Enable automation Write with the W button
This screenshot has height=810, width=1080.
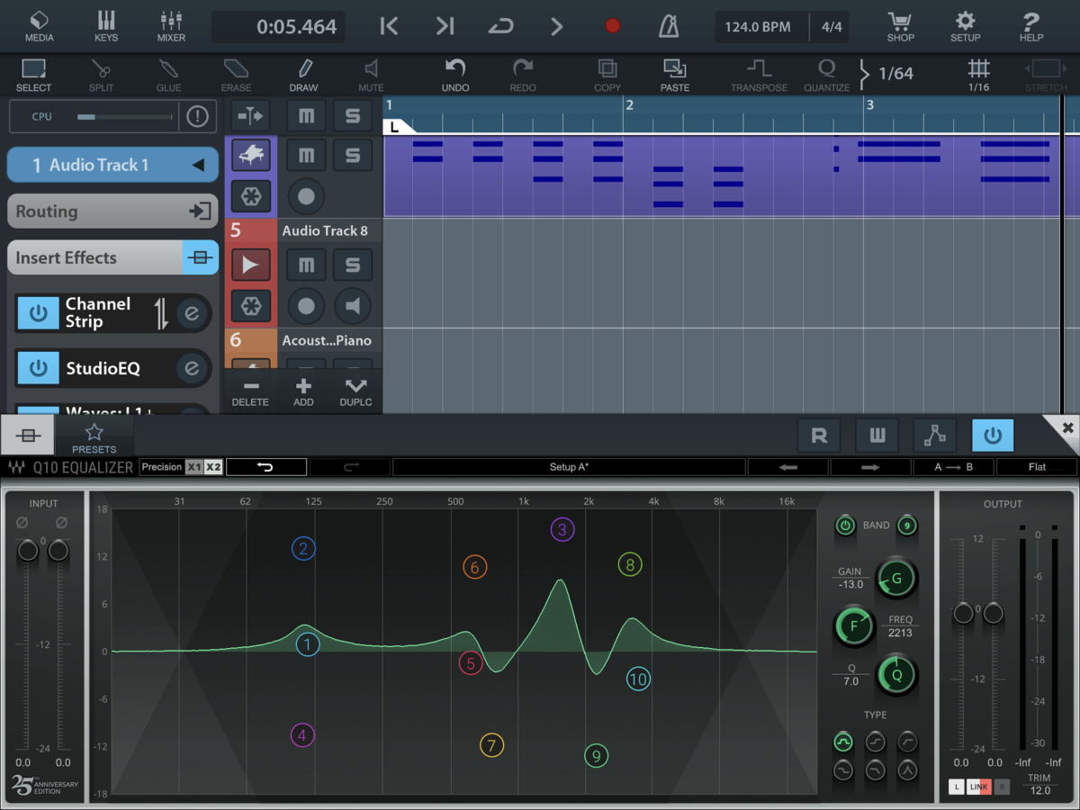coord(877,436)
